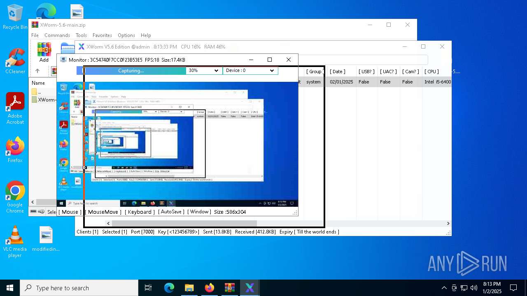Launch CCleaner from the desktop

tap(15, 61)
